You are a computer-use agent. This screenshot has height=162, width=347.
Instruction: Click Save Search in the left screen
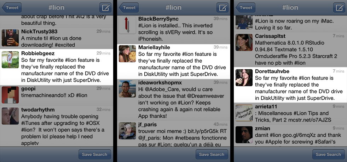[x=94, y=155]
